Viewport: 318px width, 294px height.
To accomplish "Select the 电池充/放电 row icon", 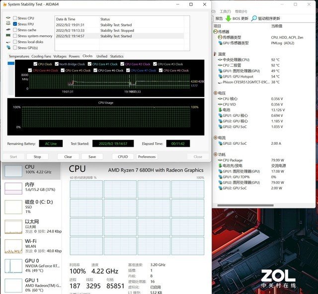I will click(220, 166).
